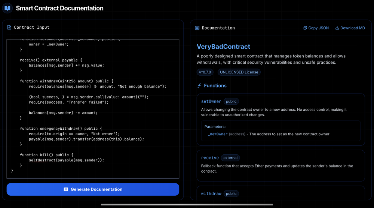Click the Documentation panel list icon
Screen dimensions: 374x208
pos(197,28)
